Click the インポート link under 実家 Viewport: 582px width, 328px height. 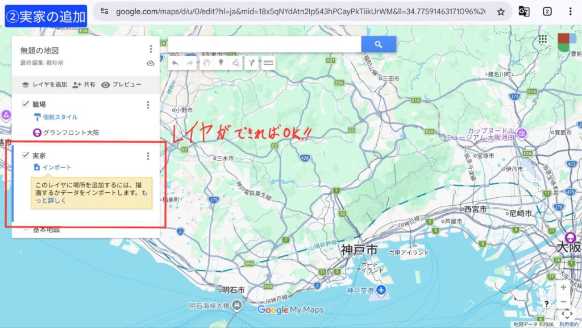coord(56,167)
